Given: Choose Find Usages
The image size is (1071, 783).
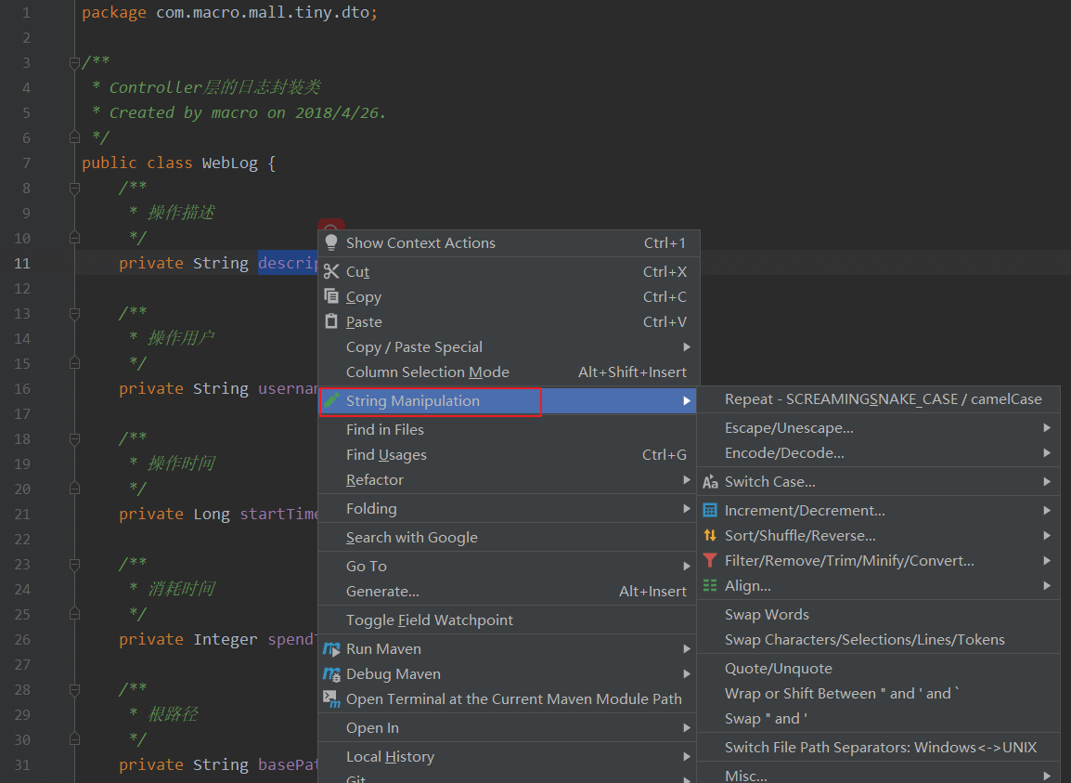Looking at the screenshot, I should pos(509,455).
